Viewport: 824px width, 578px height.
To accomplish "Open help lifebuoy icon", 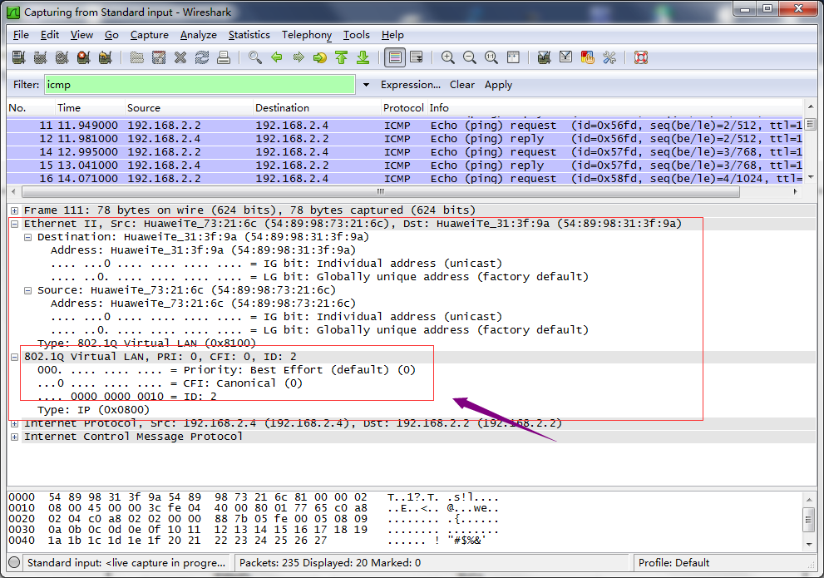I will coord(641,57).
